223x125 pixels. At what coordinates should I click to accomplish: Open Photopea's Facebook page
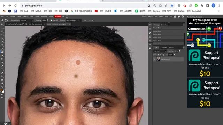[x=183, y=17]
